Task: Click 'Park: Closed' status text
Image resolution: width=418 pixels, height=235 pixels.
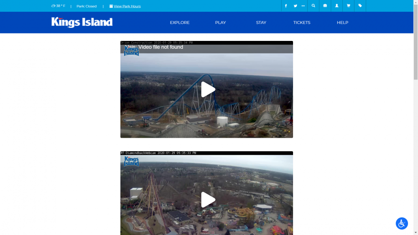Action: pyautogui.click(x=87, y=6)
